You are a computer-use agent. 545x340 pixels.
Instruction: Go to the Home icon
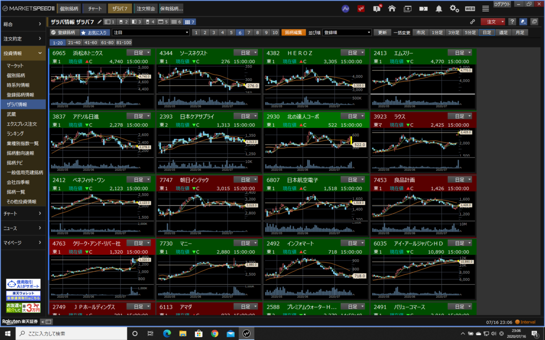(x=392, y=8)
